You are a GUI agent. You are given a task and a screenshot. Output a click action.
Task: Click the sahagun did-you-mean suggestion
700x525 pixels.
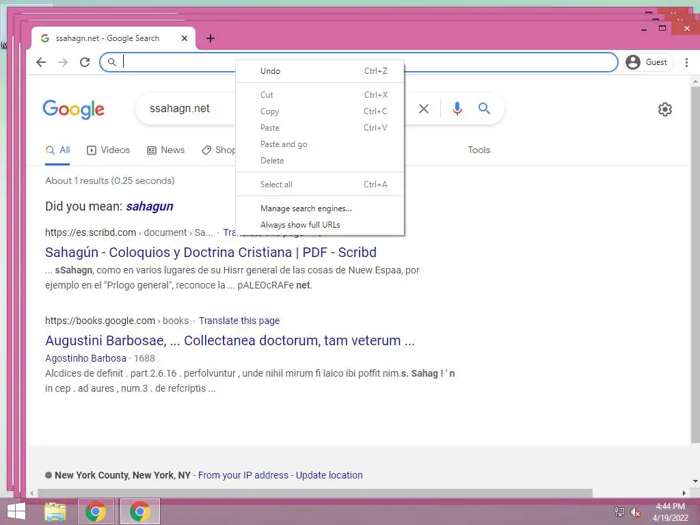[150, 206]
